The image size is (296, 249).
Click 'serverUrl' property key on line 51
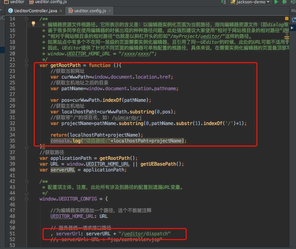click(68, 234)
